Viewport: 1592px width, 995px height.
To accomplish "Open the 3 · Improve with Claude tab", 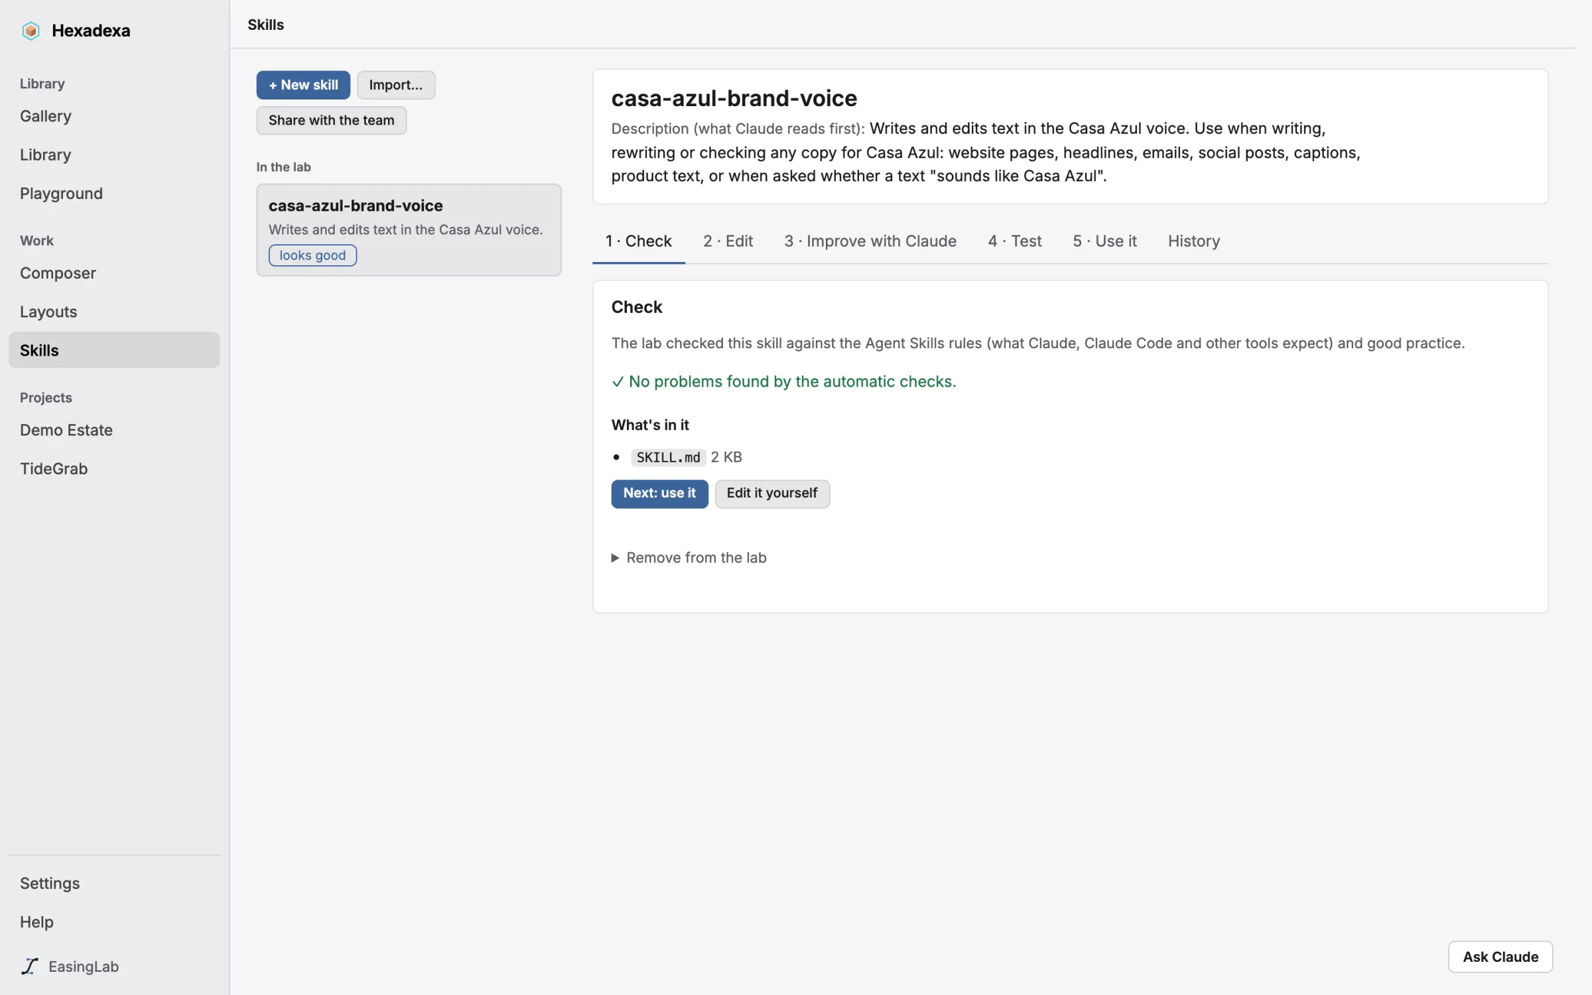I will [x=870, y=241].
